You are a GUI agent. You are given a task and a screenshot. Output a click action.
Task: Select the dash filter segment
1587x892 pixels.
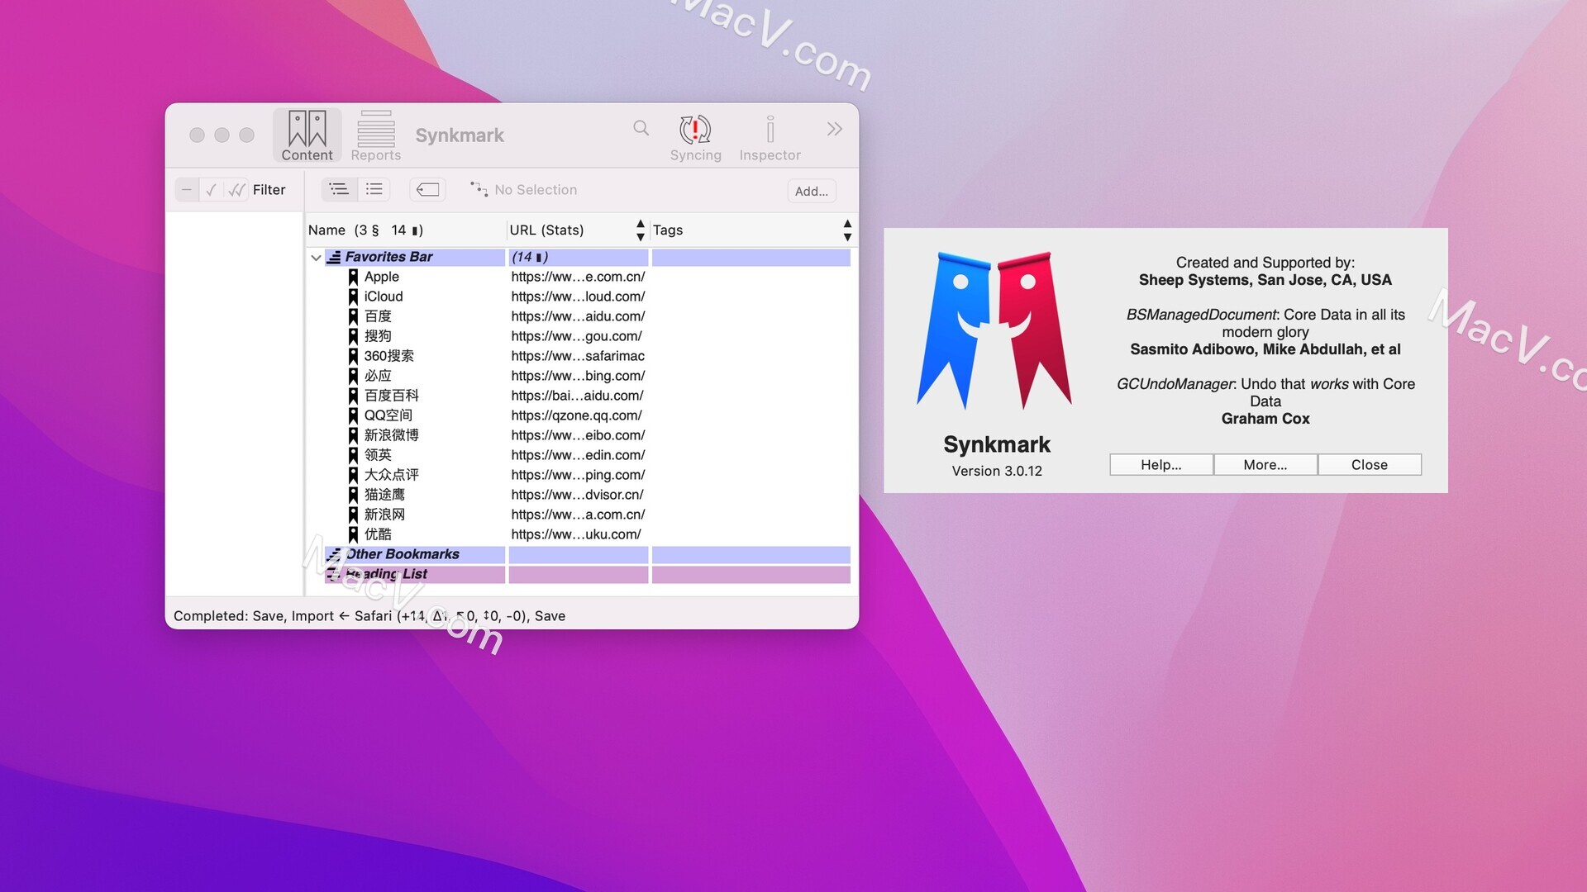(x=187, y=190)
